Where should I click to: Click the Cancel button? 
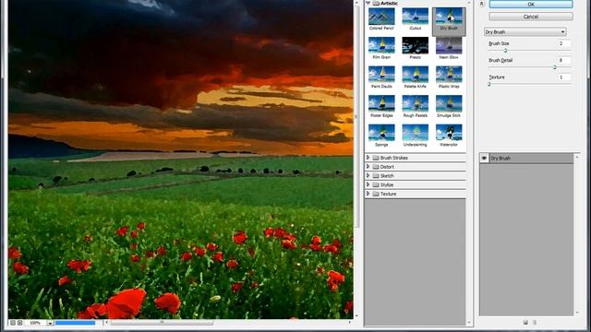[x=531, y=17]
